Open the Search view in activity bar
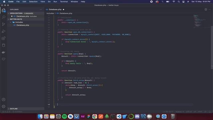Image resolution: width=213 pixels, height=120 pixels. (x=4, y=17)
